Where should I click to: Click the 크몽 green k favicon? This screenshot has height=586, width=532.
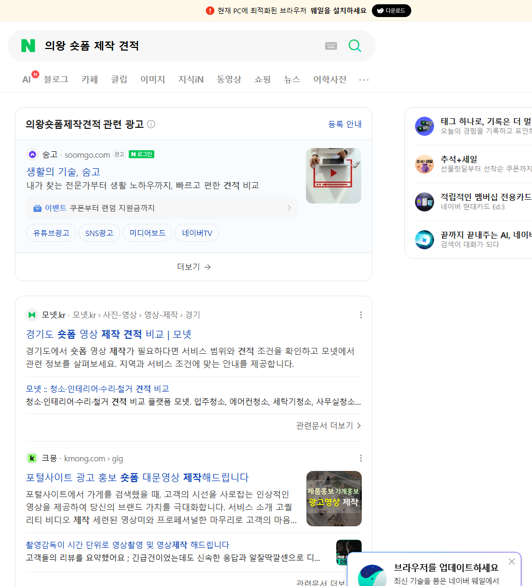(x=32, y=458)
